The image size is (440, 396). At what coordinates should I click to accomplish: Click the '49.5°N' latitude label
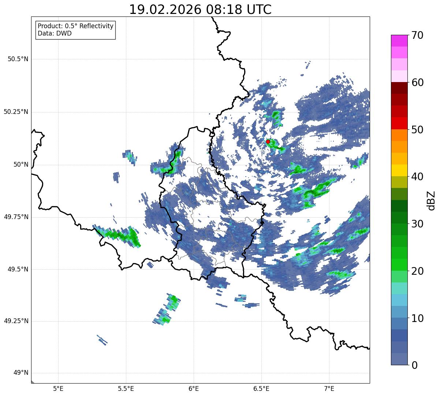pos(18,269)
